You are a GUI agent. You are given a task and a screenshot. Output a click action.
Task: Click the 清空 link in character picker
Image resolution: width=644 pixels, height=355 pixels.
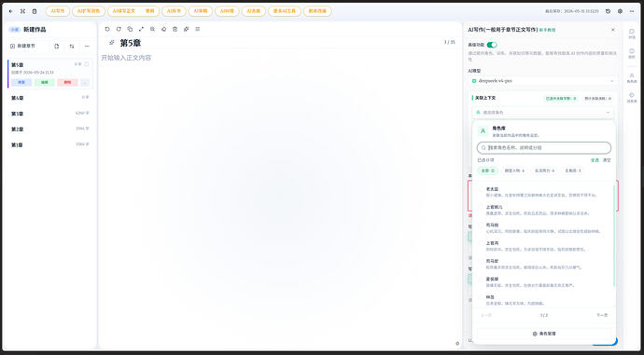(x=607, y=160)
